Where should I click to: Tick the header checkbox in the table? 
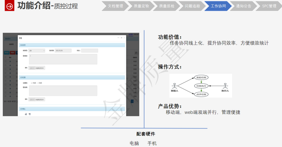point(5,57)
